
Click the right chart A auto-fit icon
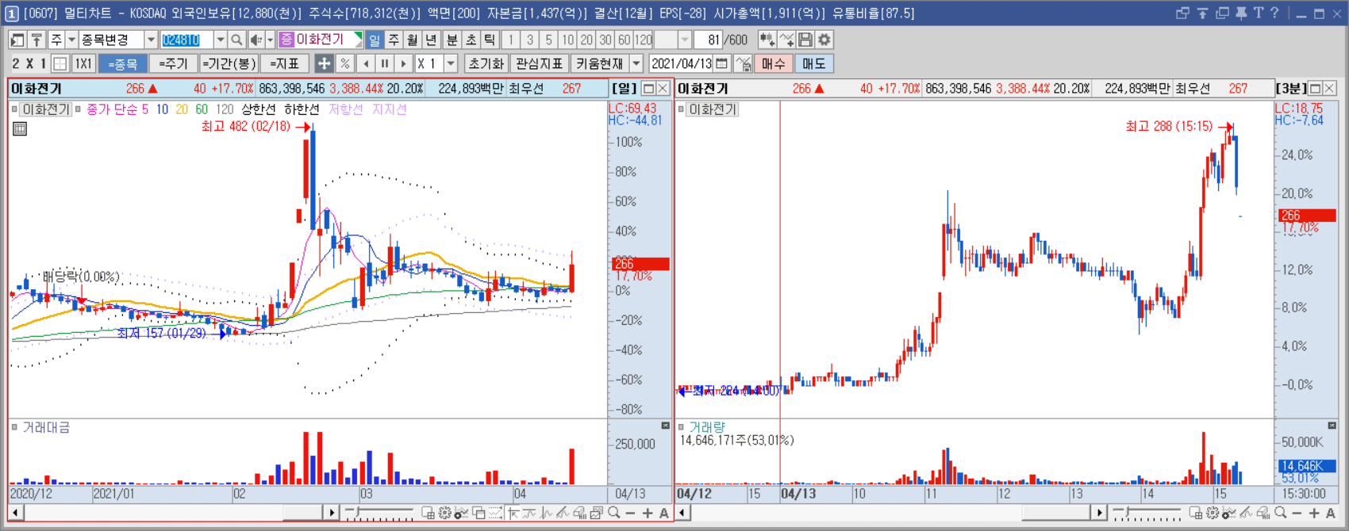pyautogui.click(x=1331, y=514)
